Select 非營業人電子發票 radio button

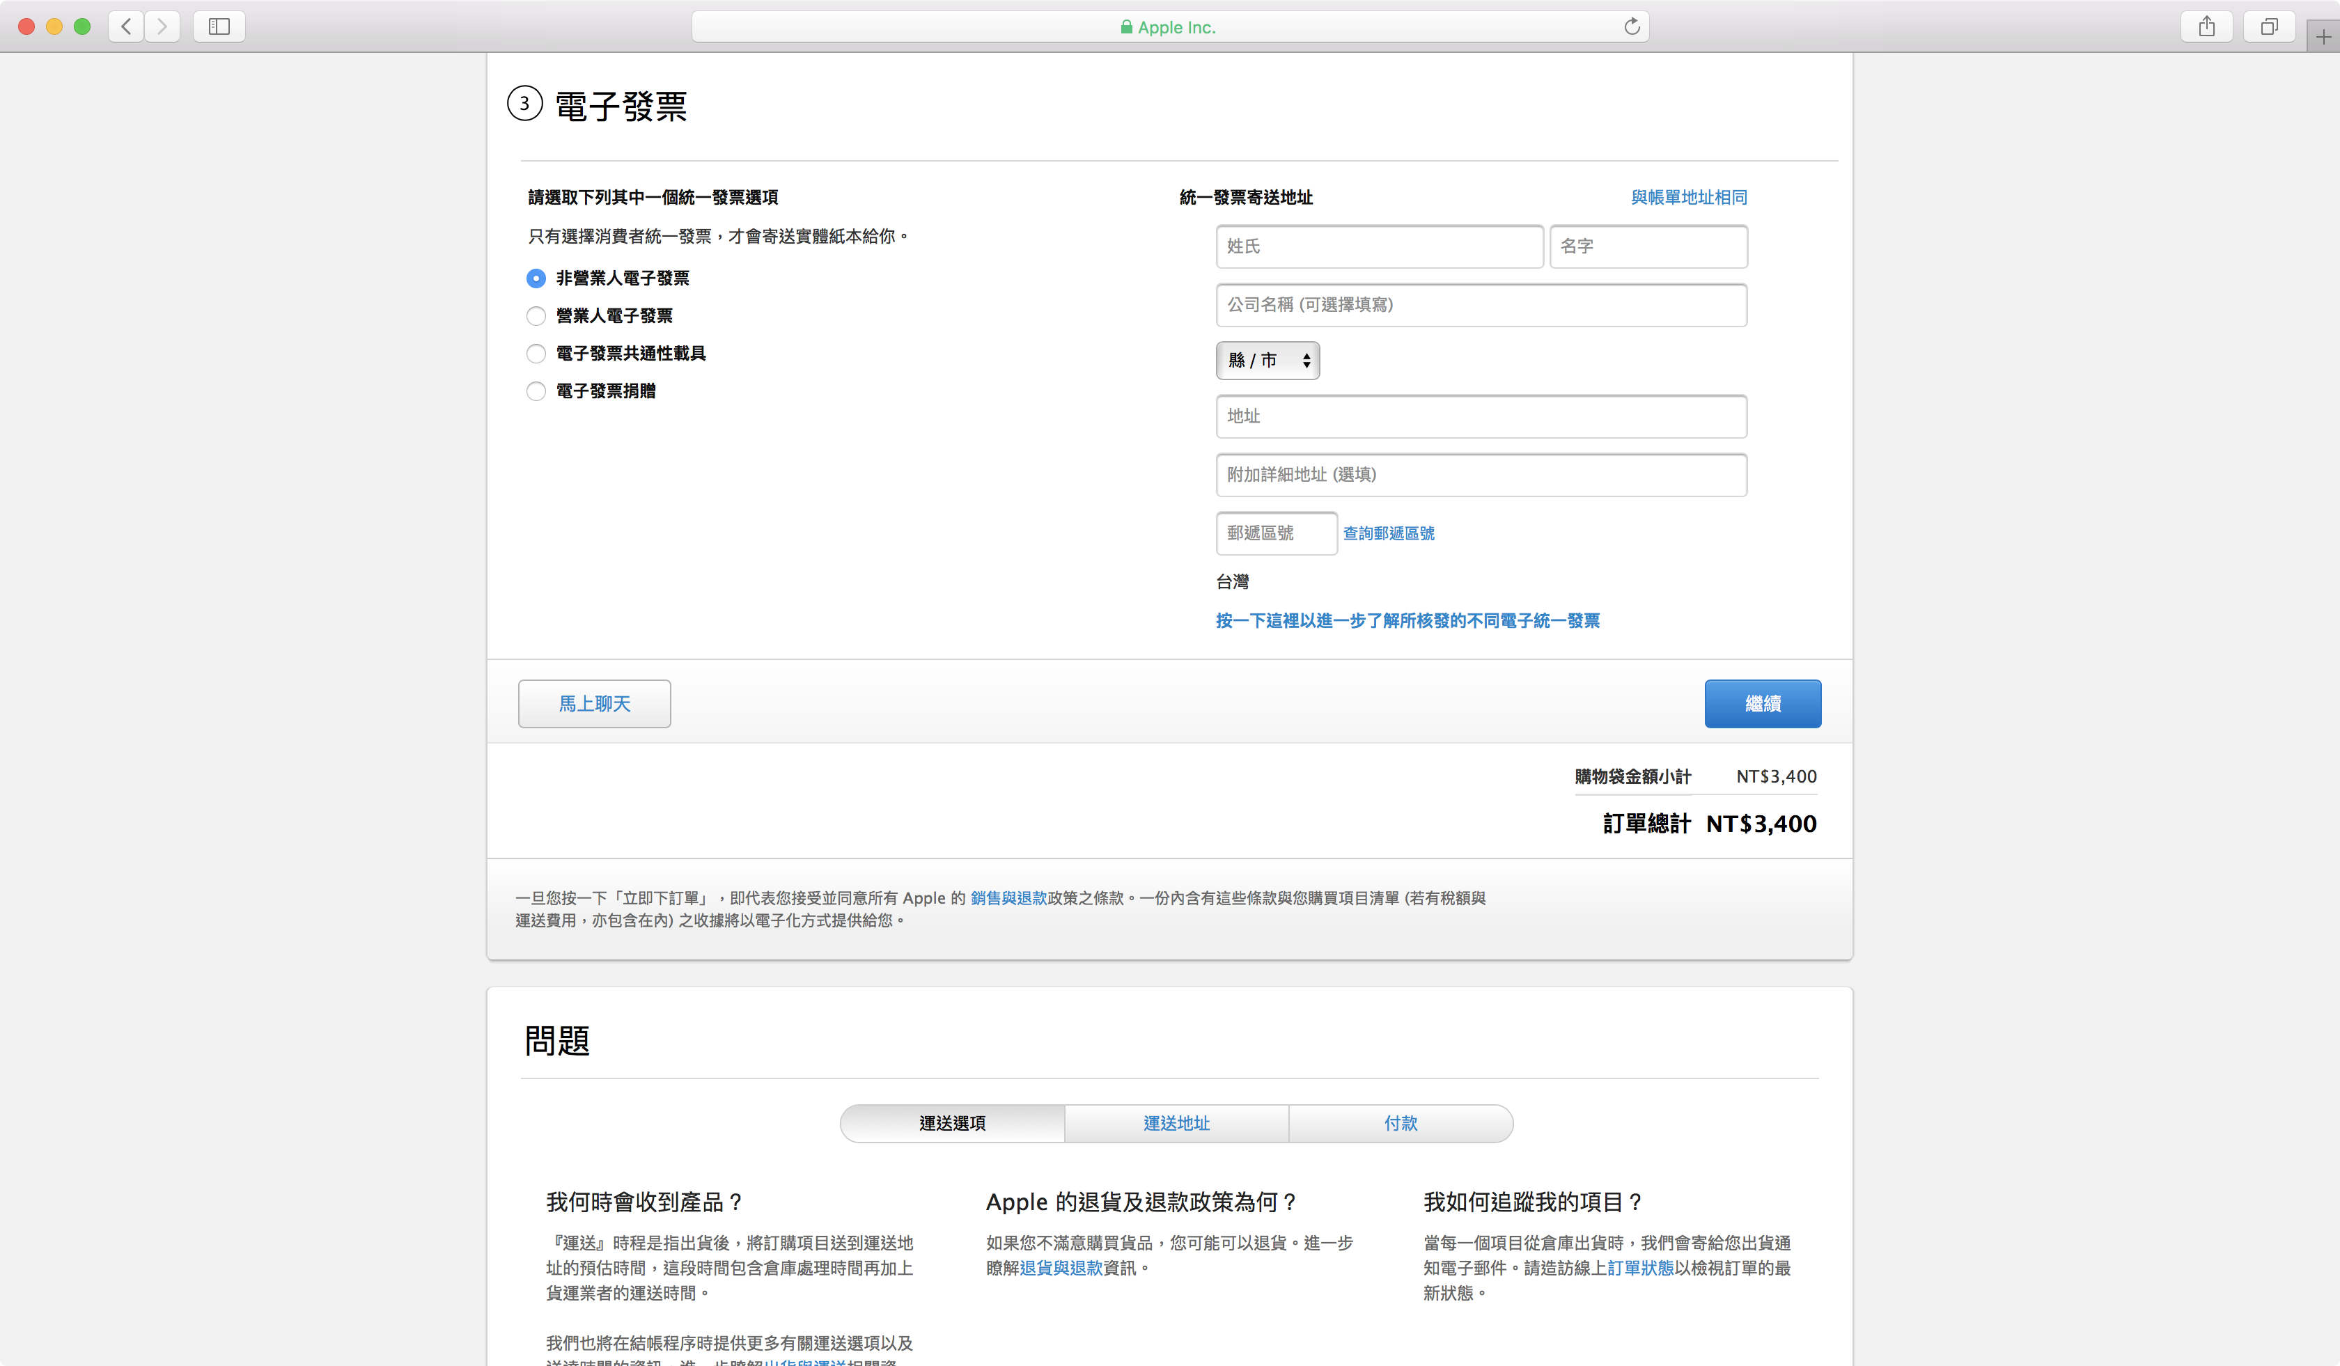(536, 278)
